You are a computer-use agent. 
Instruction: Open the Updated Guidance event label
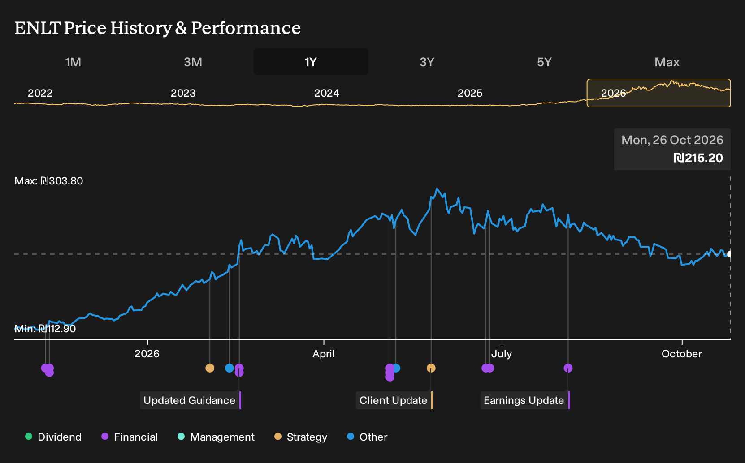pos(190,400)
